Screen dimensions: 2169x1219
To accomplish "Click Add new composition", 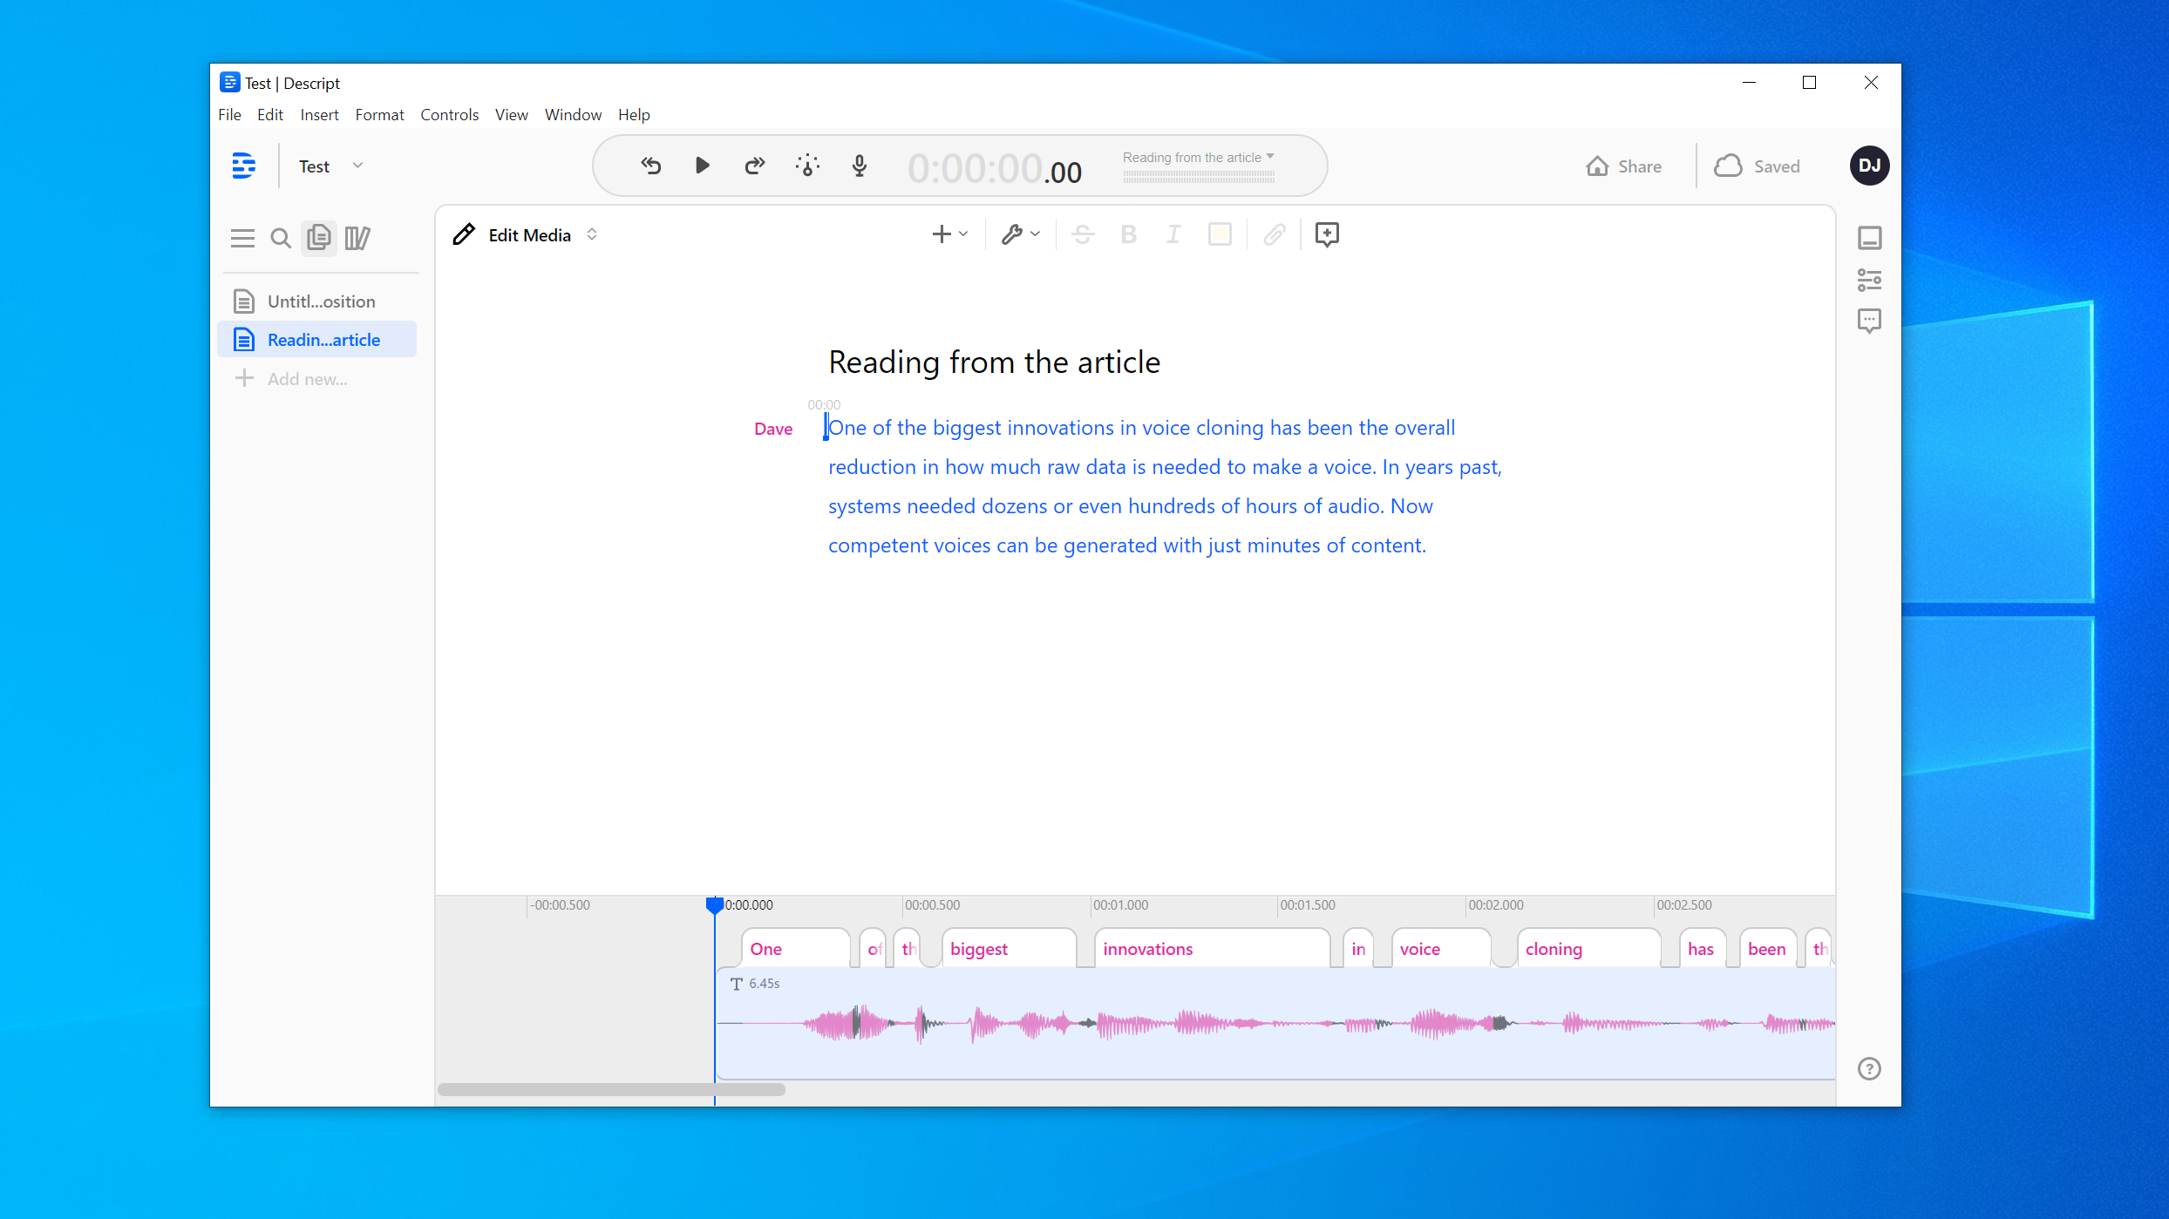I will coord(307,379).
